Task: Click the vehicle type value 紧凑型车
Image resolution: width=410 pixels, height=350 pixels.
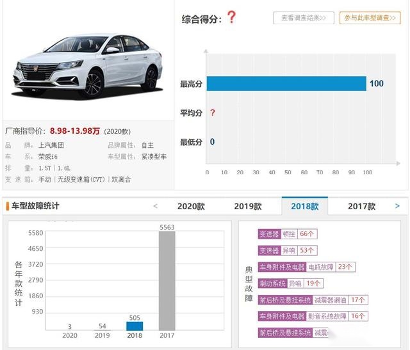Action: [154, 157]
